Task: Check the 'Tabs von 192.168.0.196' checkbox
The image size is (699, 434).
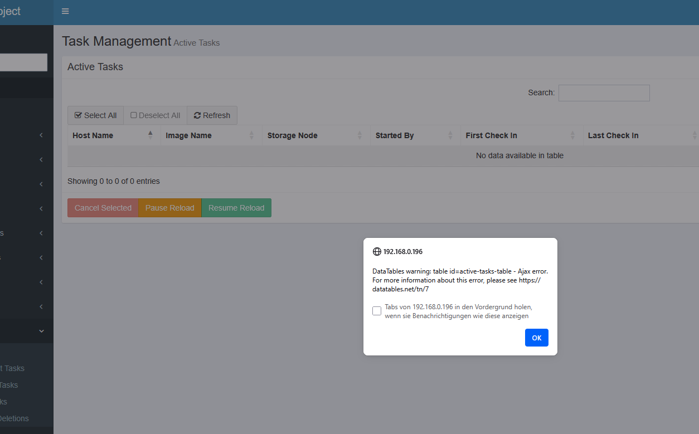Action: click(x=377, y=311)
